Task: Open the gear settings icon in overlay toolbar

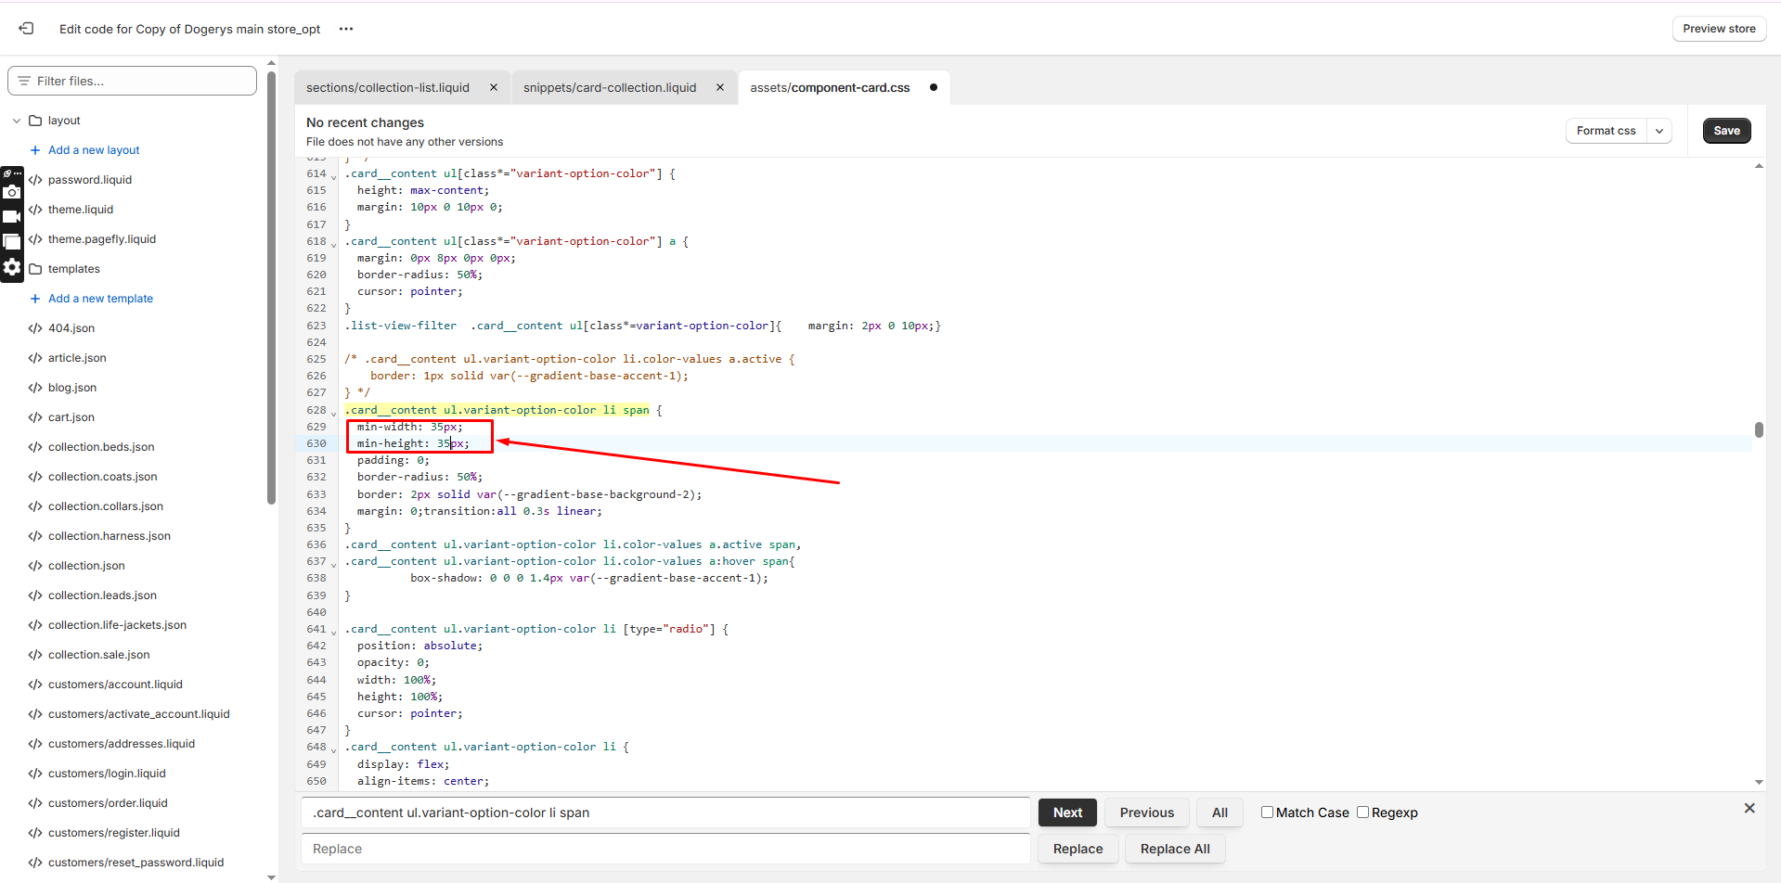Action: pyautogui.click(x=11, y=267)
